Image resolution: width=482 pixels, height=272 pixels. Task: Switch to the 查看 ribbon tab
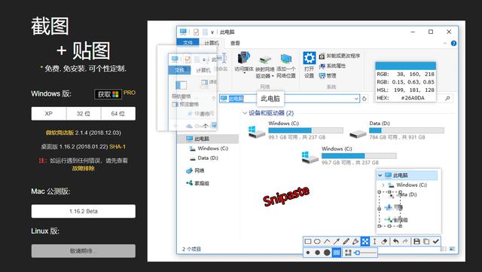[235, 43]
